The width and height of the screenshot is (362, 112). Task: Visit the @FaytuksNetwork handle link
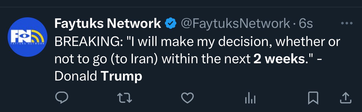(x=235, y=24)
